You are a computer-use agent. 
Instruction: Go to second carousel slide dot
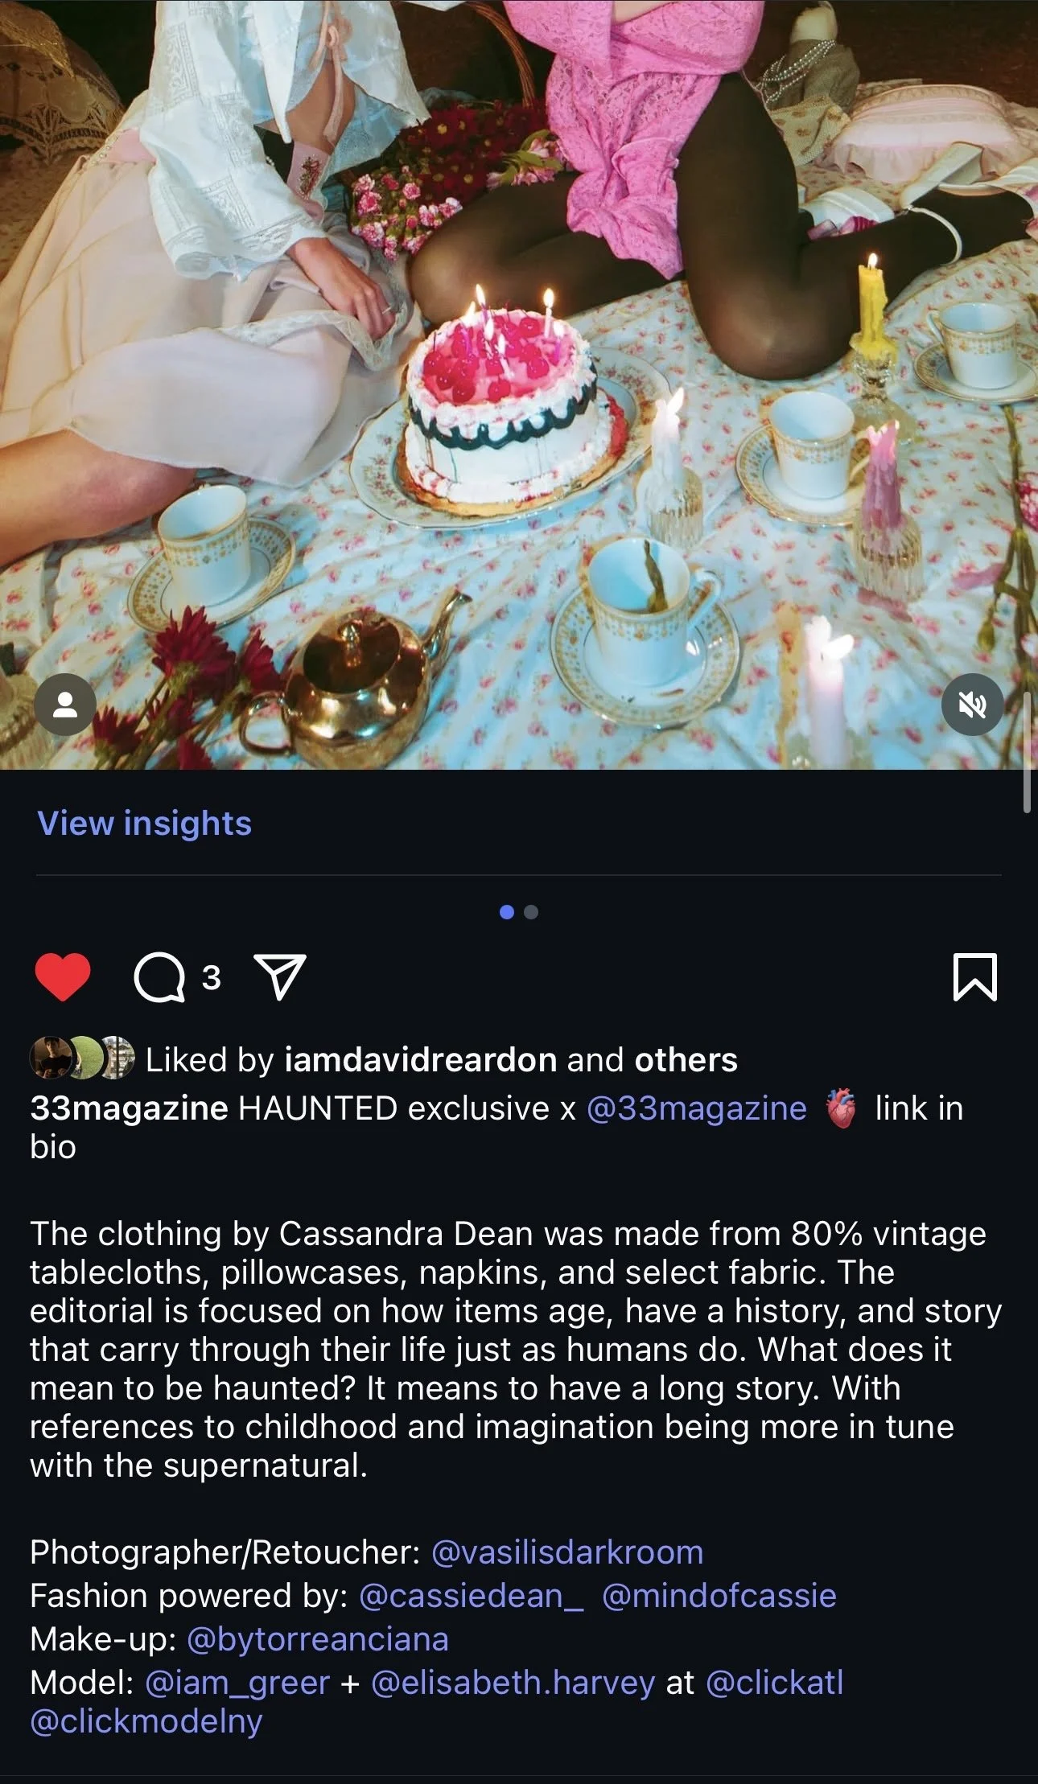pyautogui.click(x=531, y=912)
